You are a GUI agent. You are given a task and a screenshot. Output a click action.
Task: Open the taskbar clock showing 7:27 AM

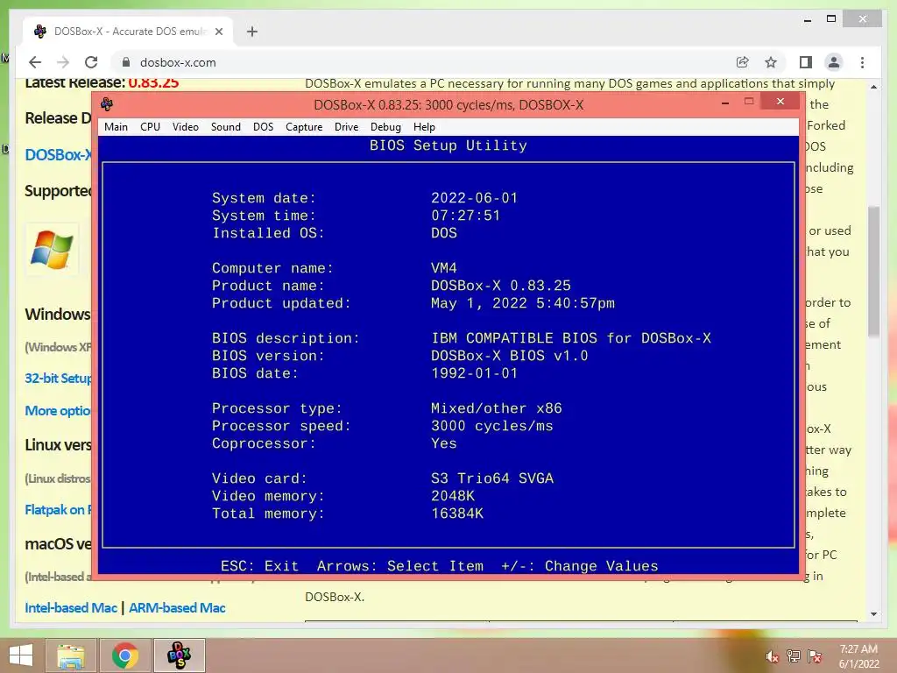pos(858,655)
